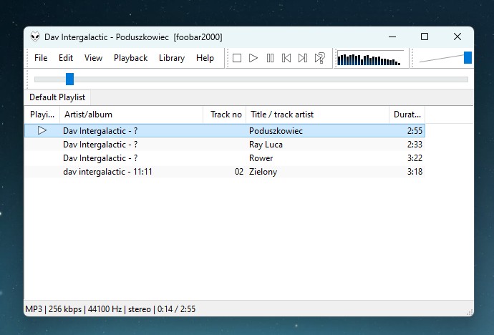Click the 'dav intergalactic - 11:11' album cell
This screenshot has width=494, height=335.
coord(107,172)
